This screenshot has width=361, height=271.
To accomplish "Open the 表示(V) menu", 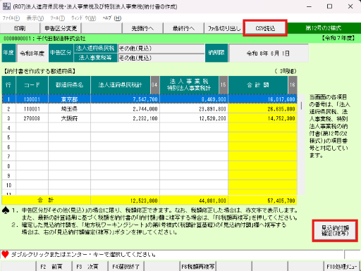I will point(35,18).
